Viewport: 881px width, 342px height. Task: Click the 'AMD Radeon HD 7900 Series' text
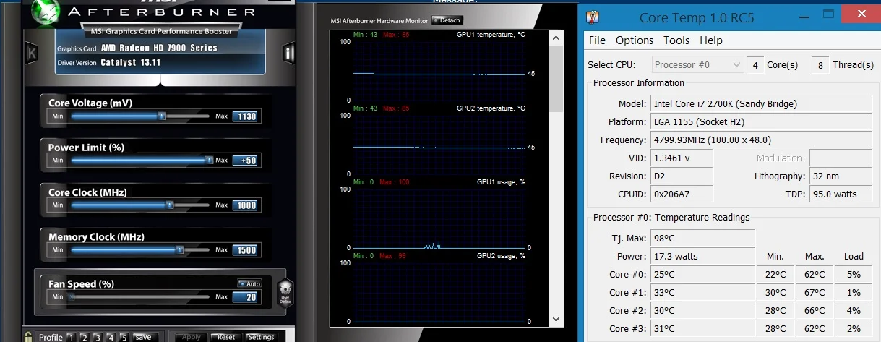pos(158,48)
